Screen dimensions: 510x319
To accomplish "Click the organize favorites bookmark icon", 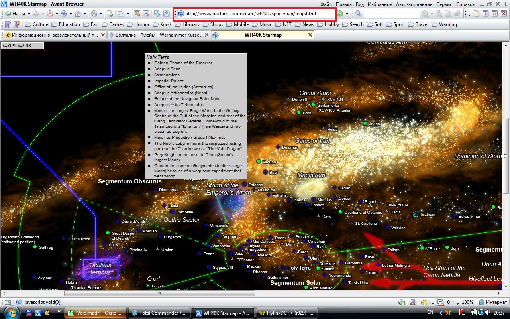I will click(x=17, y=24).
